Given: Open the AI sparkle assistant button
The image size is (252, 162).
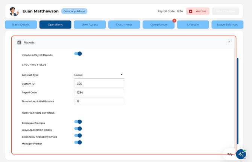Looking at the screenshot, I should coord(241,154).
